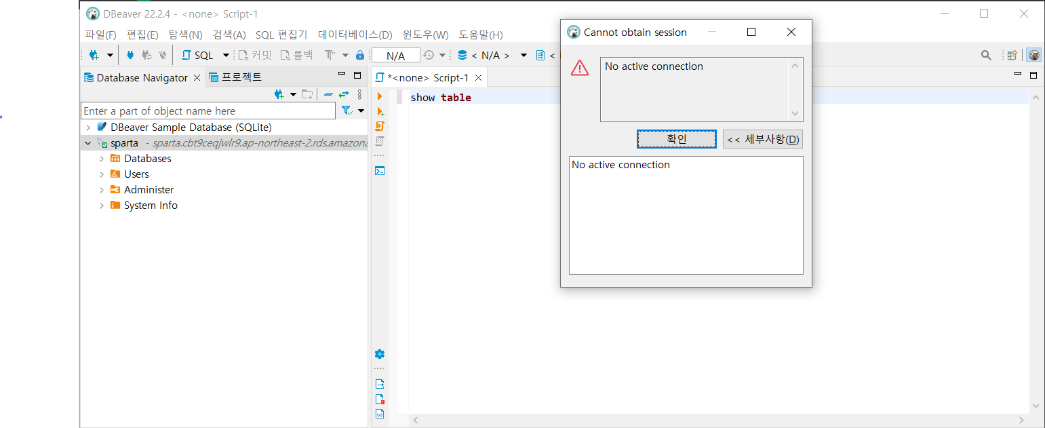Click the Execute SQL script icon
Image resolution: width=1045 pixels, height=428 pixels.
tap(380, 126)
